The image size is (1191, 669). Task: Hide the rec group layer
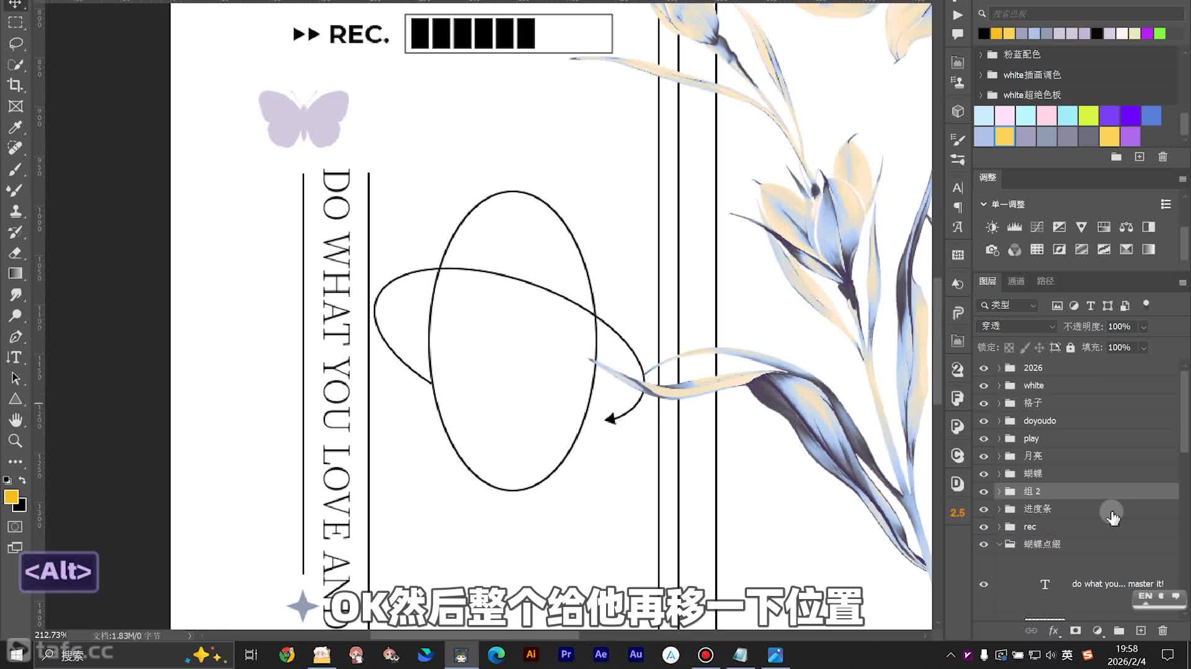[x=984, y=527]
